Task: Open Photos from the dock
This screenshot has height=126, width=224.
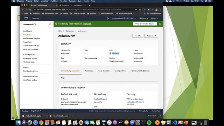Action: 81,122
